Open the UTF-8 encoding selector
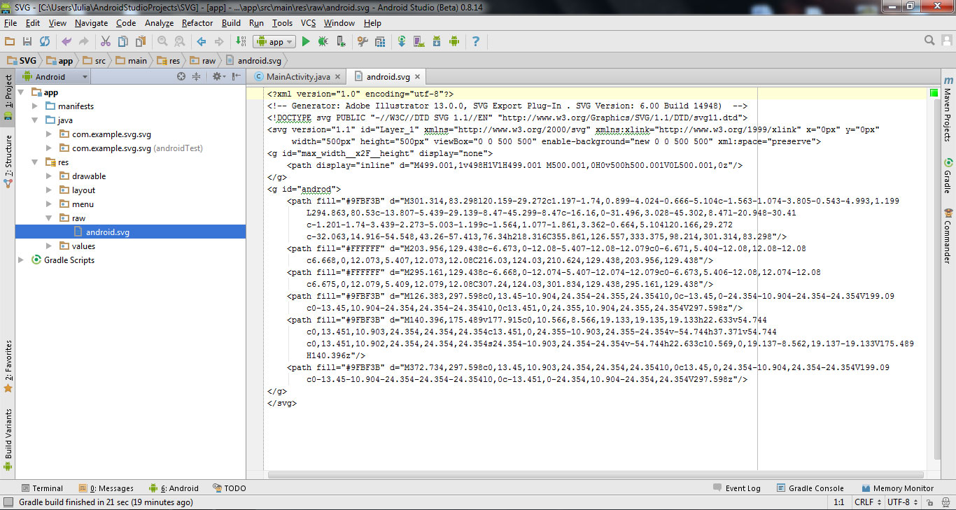 tap(901, 502)
